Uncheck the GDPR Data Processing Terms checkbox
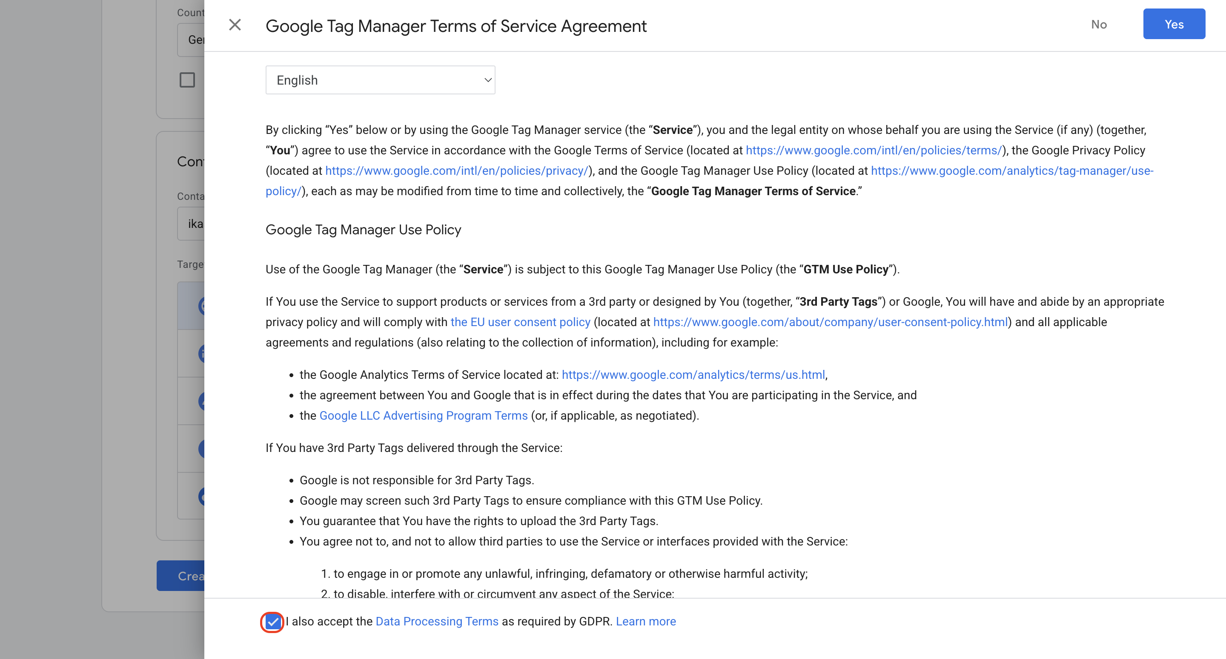The width and height of the screenshot is (1226, 659). (x=272, y=622)
